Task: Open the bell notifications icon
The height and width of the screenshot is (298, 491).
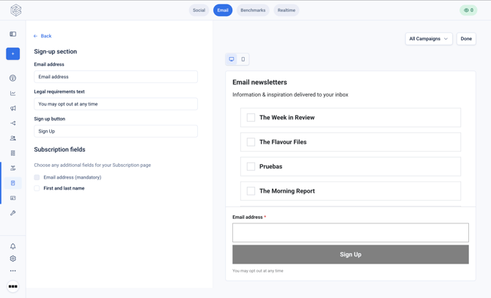Action: [x=13, y=247]
